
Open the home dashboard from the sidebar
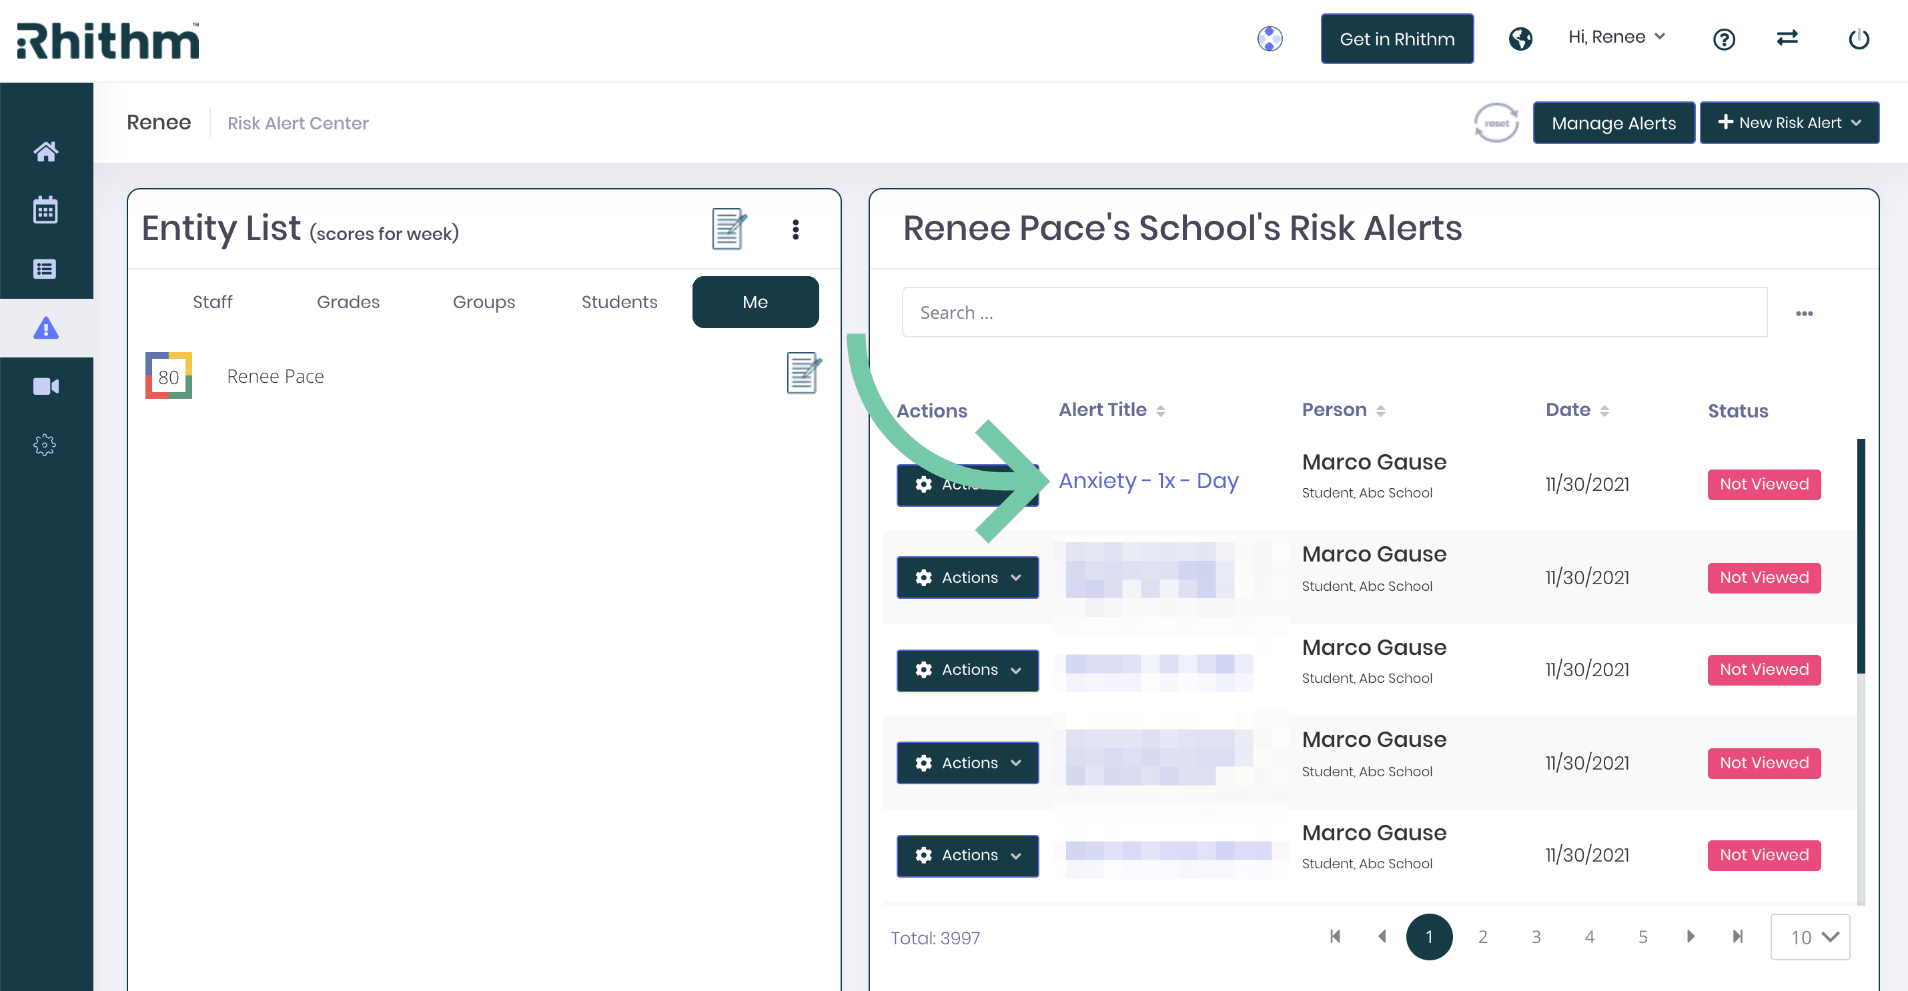pos(46,151)
